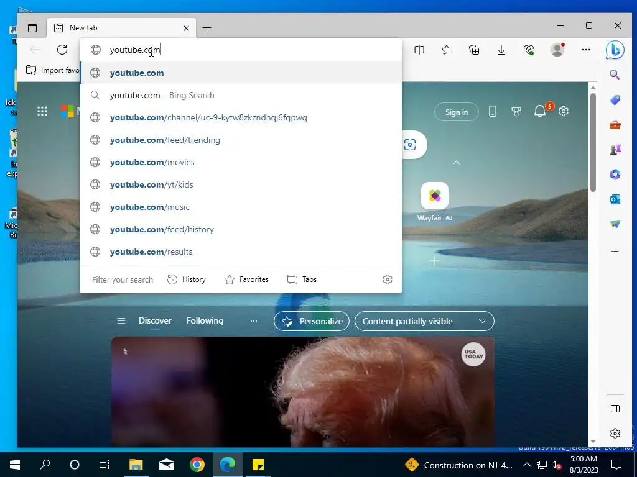
Task: Open the Rewards trophy icon
Action: pyautogui.click(x=516, y=112)
